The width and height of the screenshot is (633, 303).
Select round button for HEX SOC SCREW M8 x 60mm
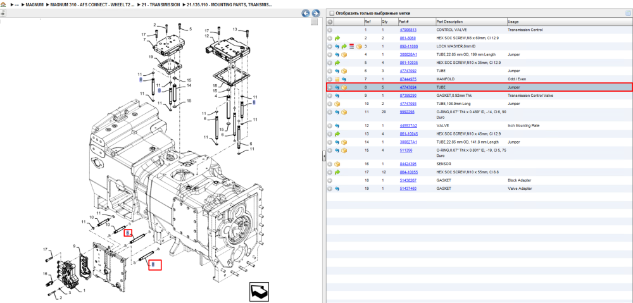click(x=330, y=38)
